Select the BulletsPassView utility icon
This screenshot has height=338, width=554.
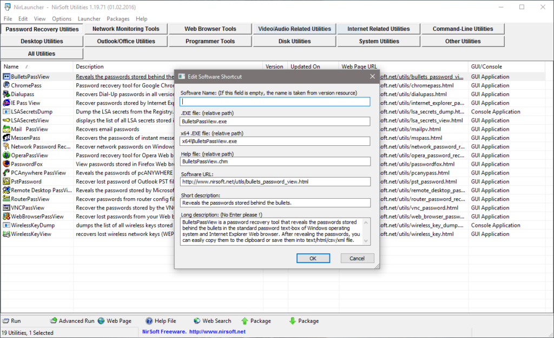(x=7, y=77)
